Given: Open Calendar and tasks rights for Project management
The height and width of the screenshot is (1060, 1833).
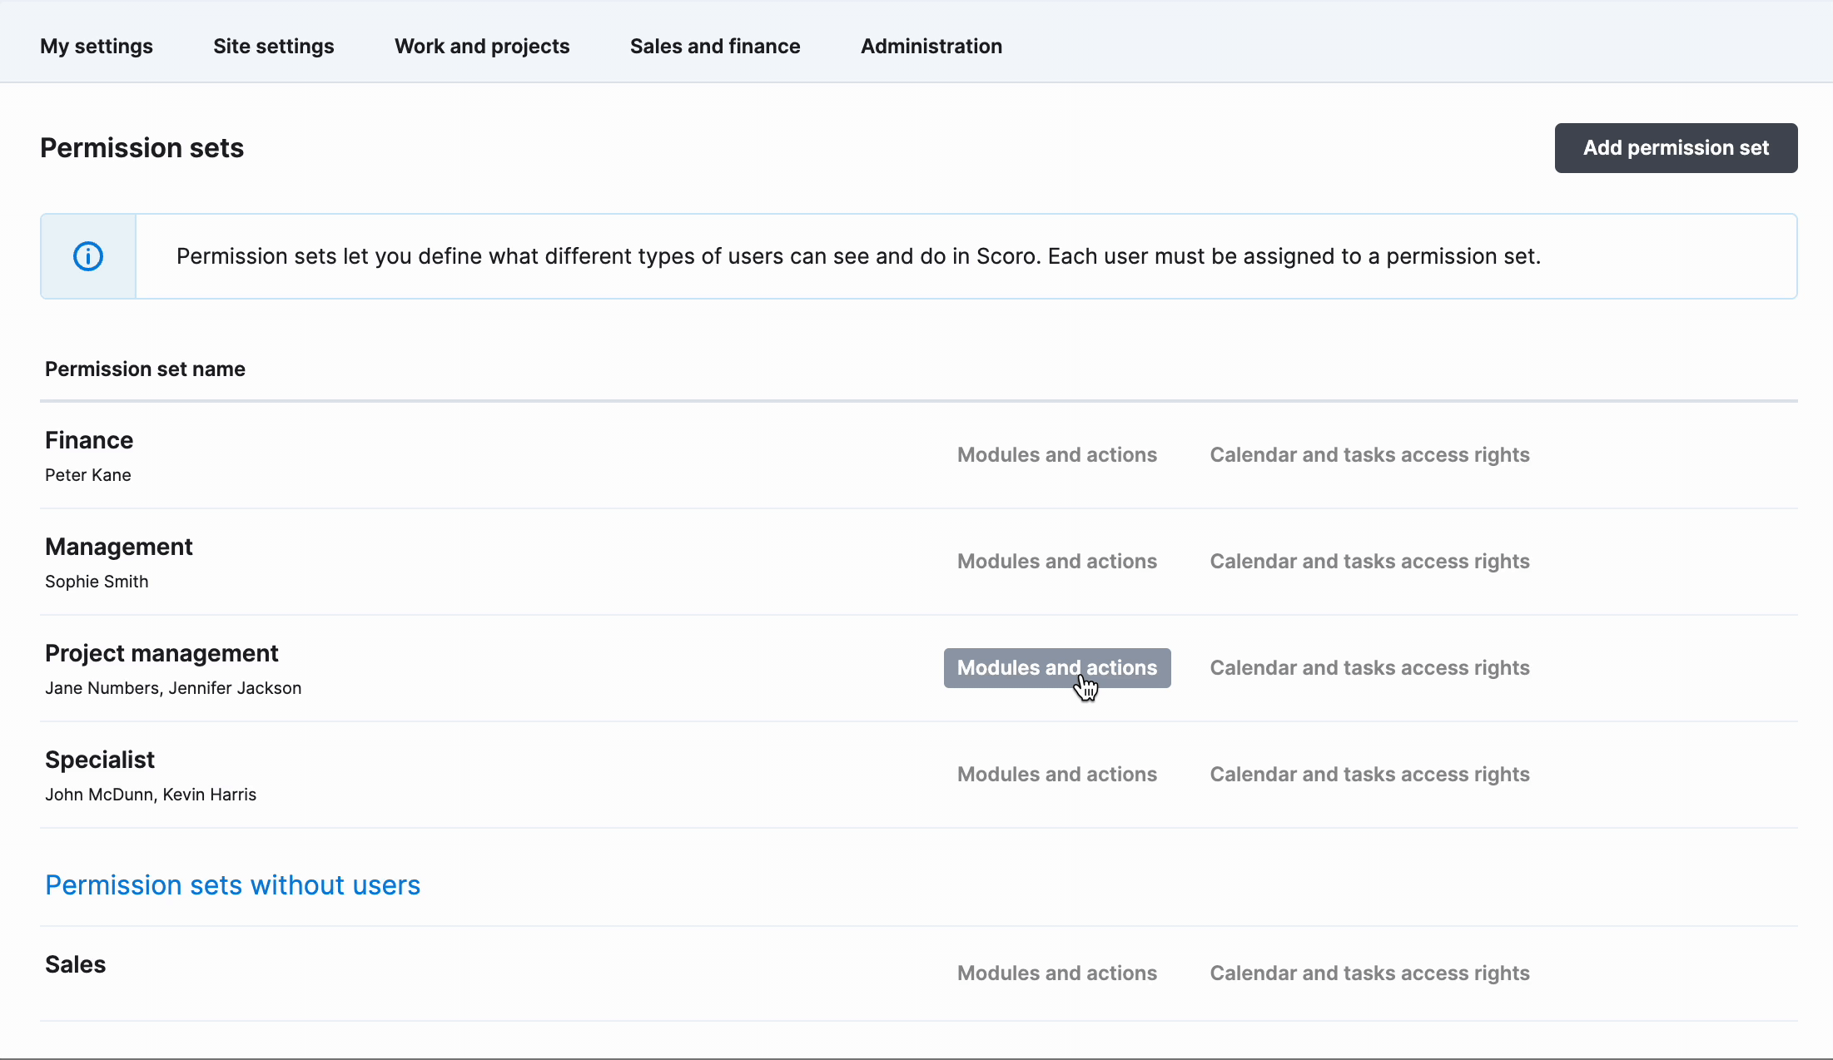Looking at the screenshot, I should tap(1369, 668).
